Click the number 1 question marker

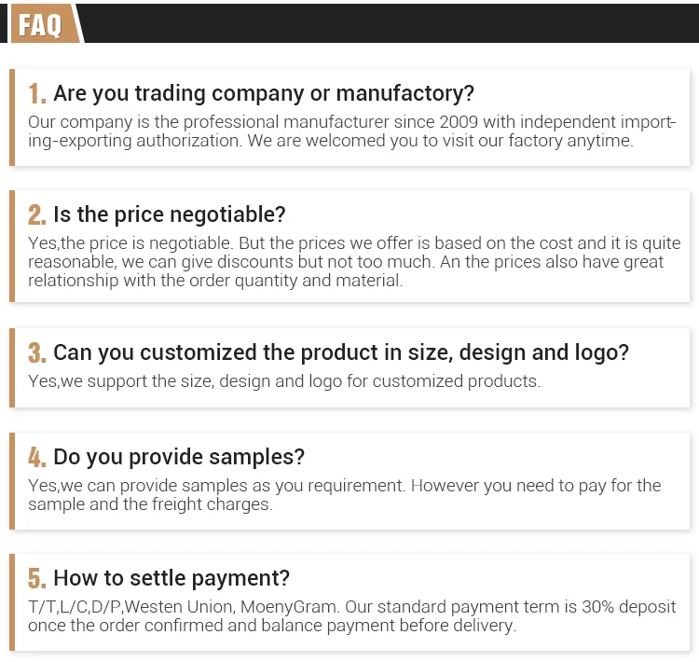(37, 94)
